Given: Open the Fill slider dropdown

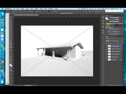Looking at the screenshot, I should tap(123, 43).
